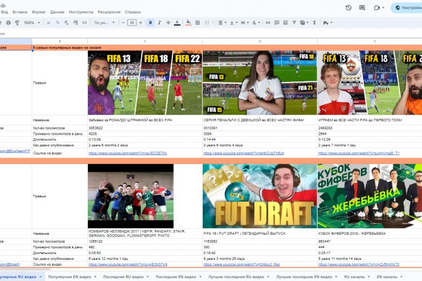Open the text color picker
Screen dimensions: 422x281
click(x=177, y=23)
